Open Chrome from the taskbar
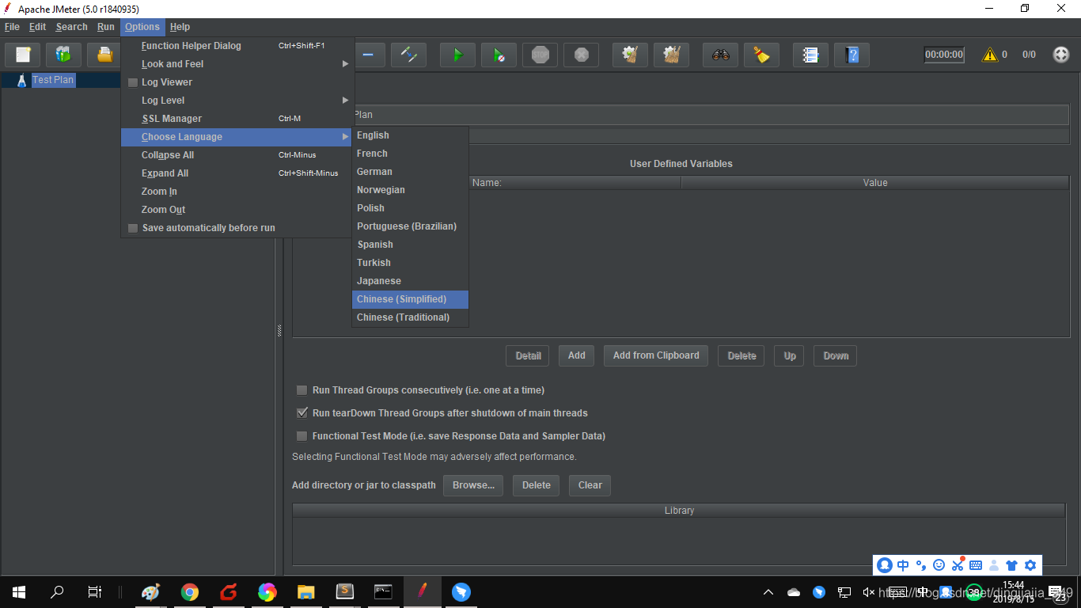1081x608 pixels. (189, 591)
